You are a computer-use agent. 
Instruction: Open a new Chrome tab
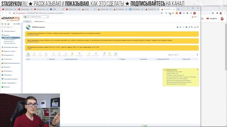[x=178, y=9]
